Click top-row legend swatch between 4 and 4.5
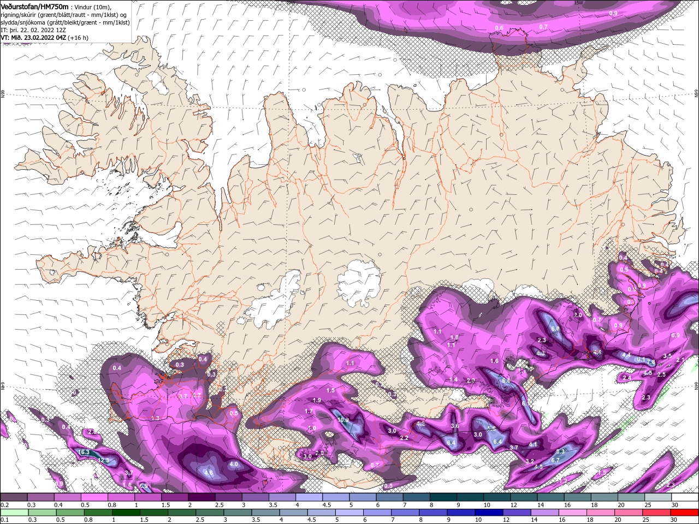The height and width of the screenshot is (524, 699). coord(309,497)
